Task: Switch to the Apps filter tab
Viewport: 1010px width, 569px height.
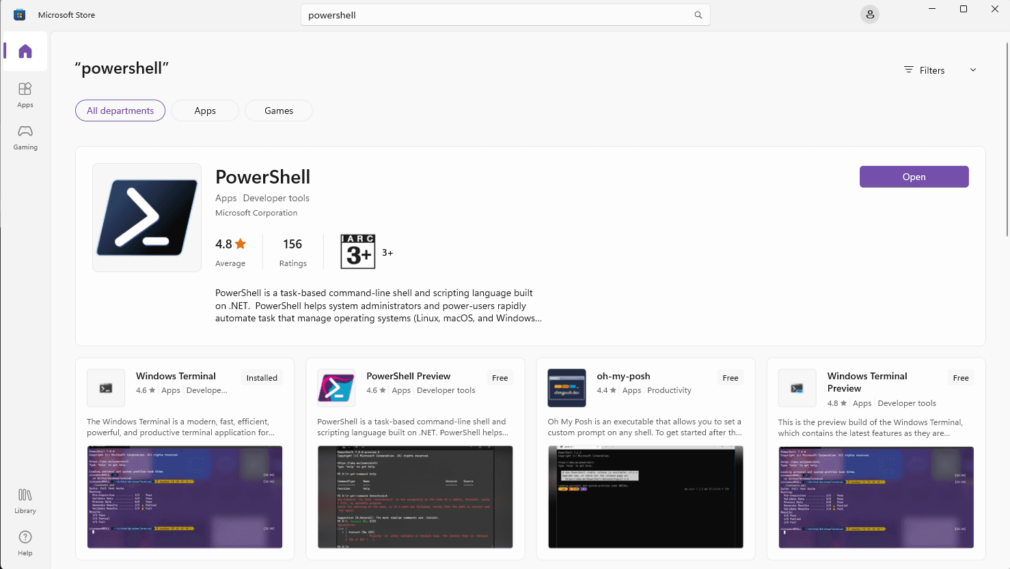Action: coord(205,111)
